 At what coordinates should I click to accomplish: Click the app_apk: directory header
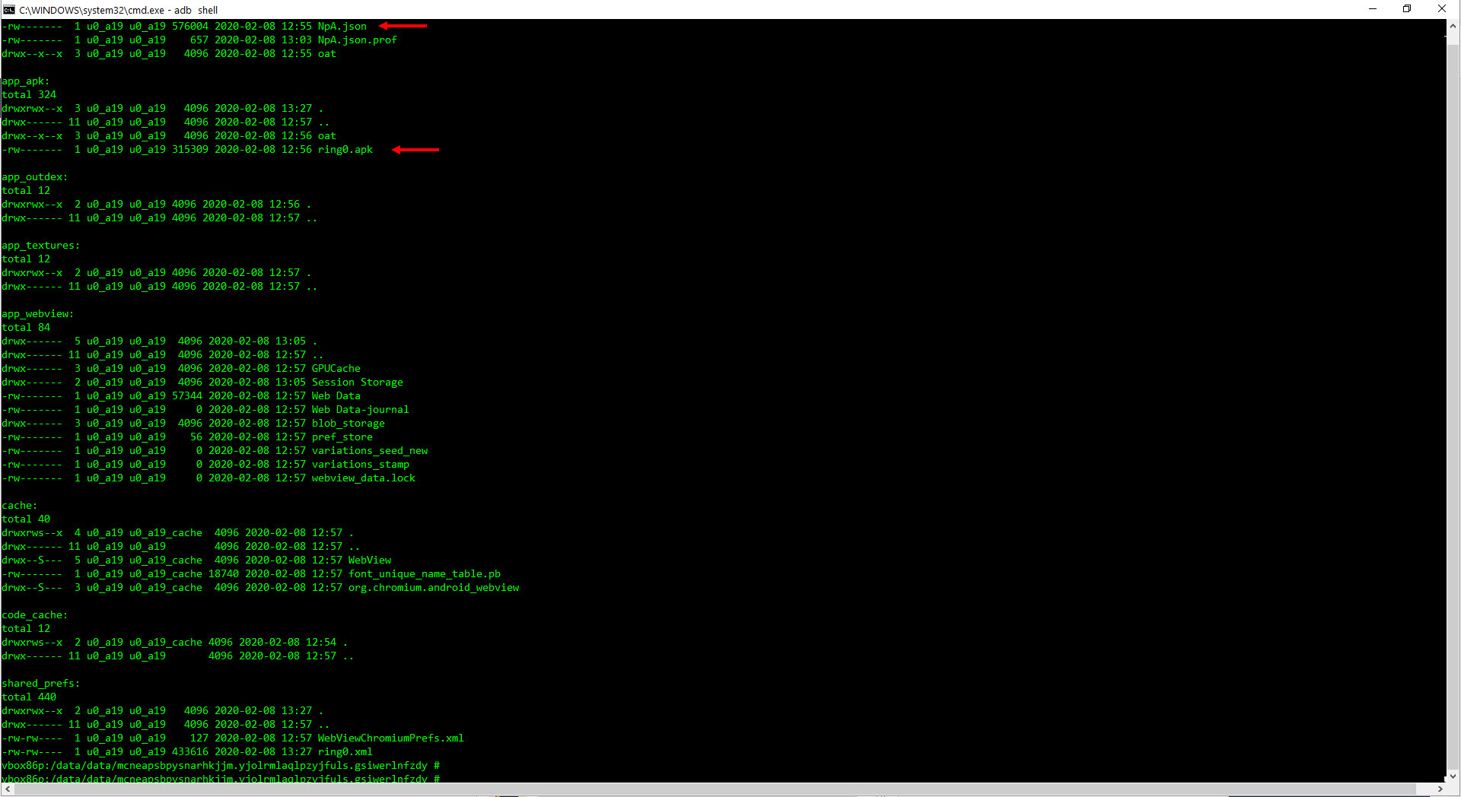coord(25,81)
